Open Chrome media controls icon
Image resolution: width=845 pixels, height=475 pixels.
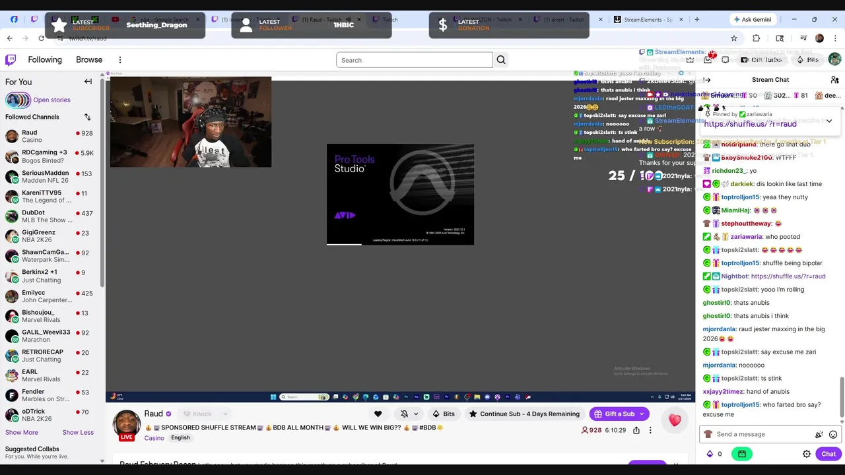click(x=803, y=38)
